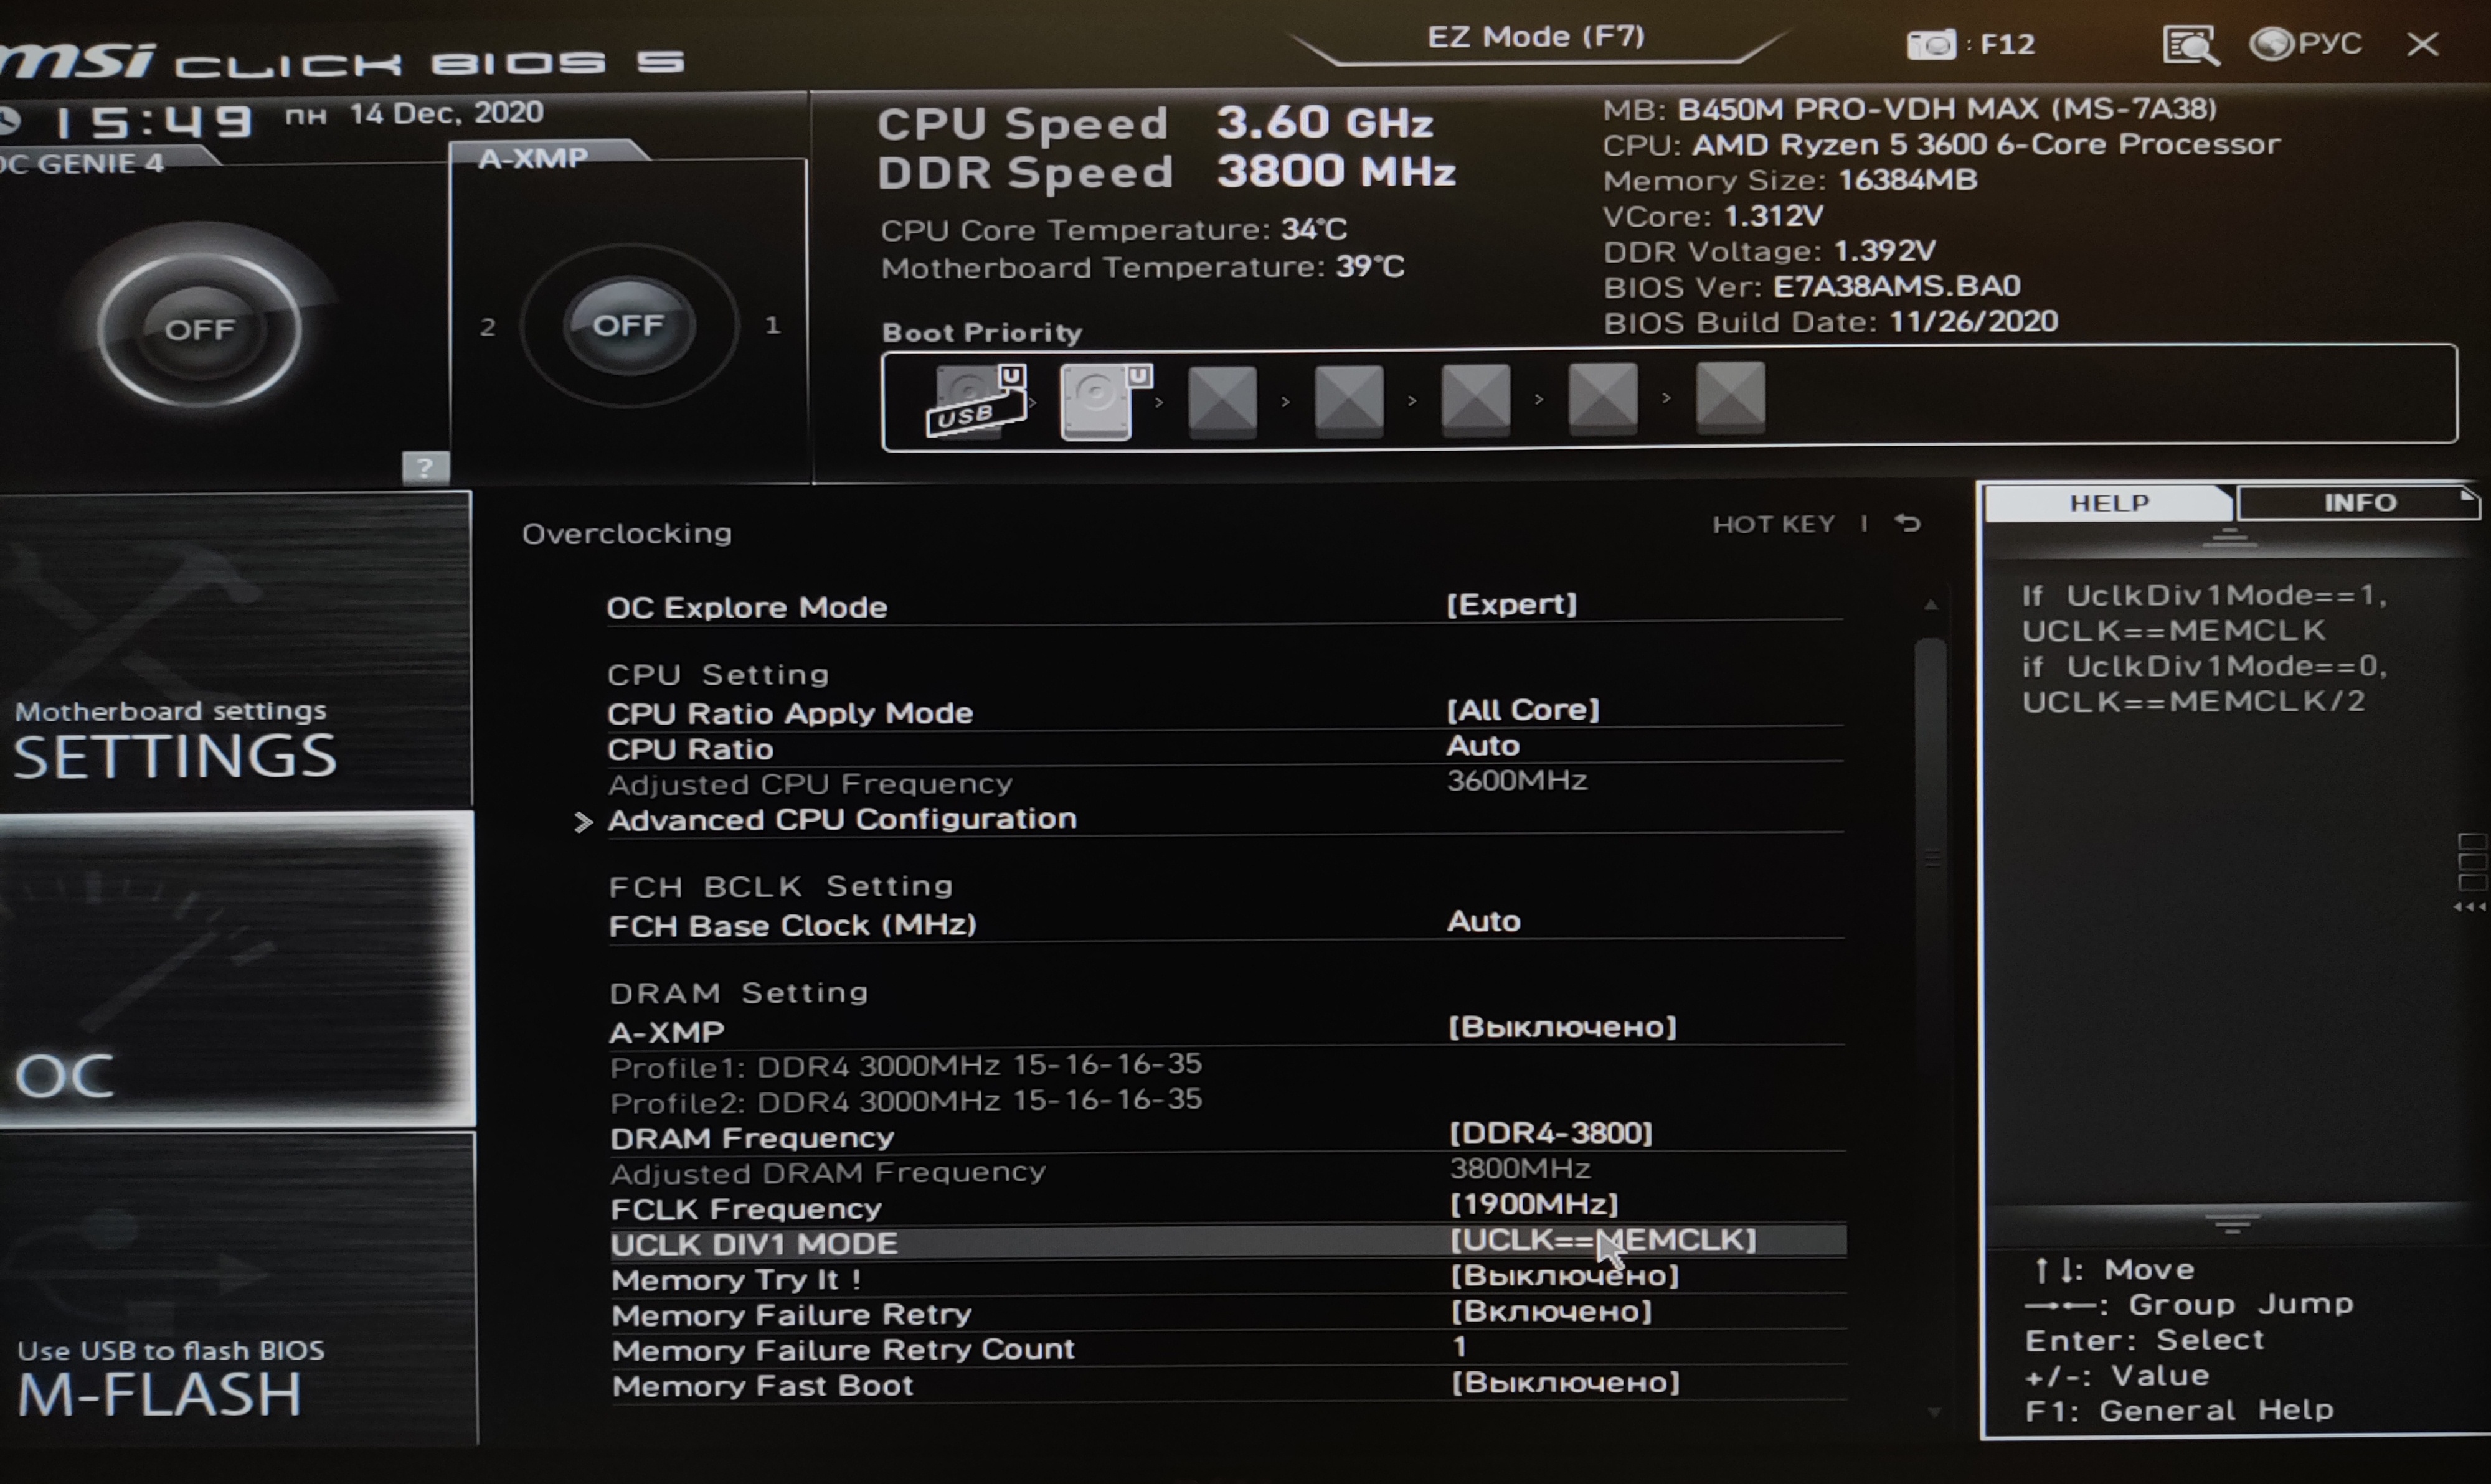Click the hotkey undo arrow icon

click(x=1907, y=523)
